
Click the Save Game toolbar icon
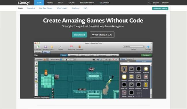[45, 47]
